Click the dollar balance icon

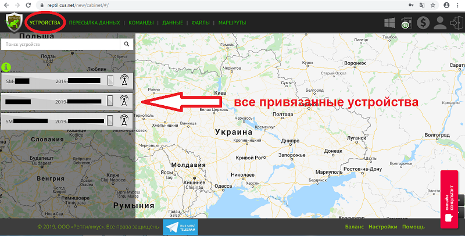point(423,23)
